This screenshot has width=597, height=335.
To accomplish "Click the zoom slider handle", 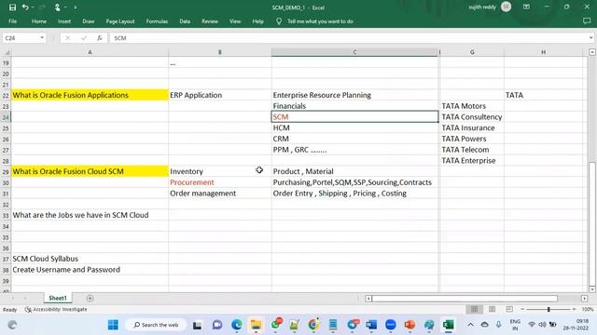I will [x=548, y=309].
